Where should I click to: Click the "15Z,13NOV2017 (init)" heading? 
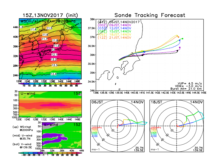pos(50,15)
